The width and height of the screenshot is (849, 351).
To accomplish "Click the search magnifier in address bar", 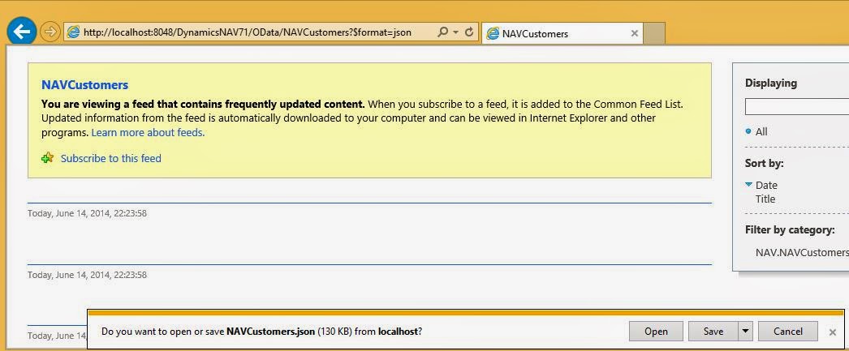I will pyautogui.click(x=442, y=32).
